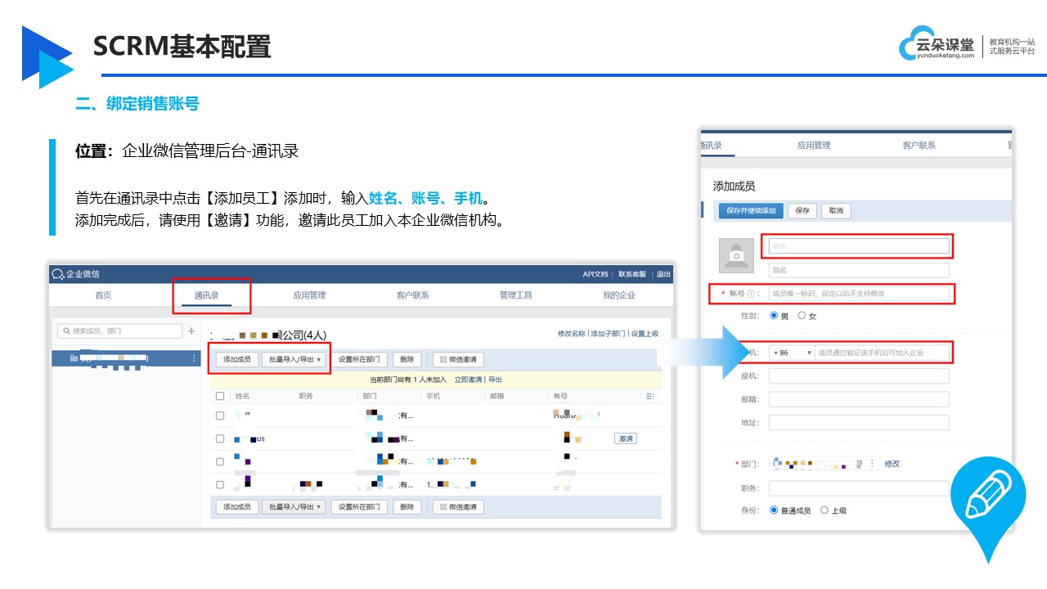
Task: Click the info icon next to 帐号
Action: [751, 294]
